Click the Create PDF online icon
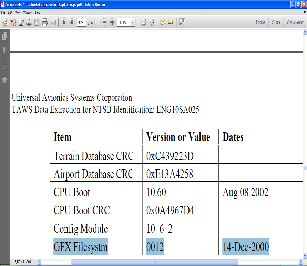Viewport: 307px width, 266px height. (5, 22)
